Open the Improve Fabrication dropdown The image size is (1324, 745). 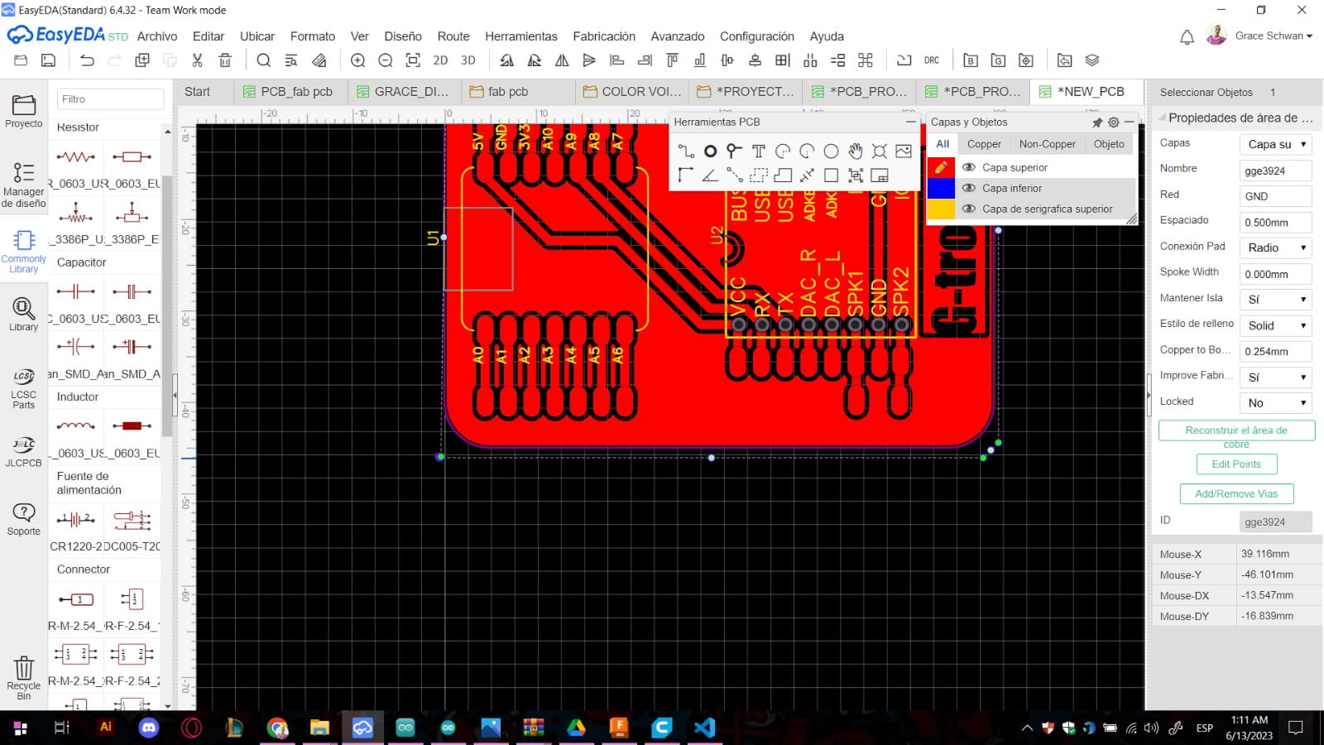(x=1275, y=377)
